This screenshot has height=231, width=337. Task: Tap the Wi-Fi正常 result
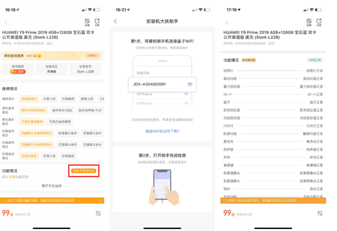coord(315,94)
